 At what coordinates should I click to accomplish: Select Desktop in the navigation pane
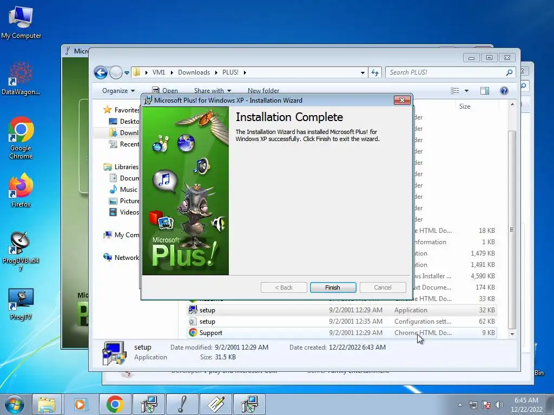pos(125,122)
